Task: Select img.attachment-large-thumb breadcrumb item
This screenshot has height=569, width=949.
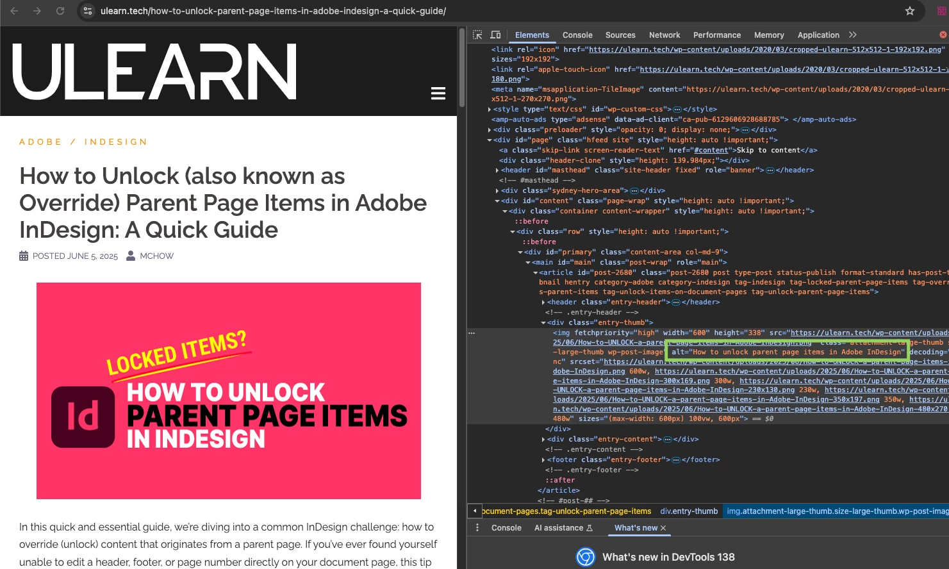Action: coord(837,511)
